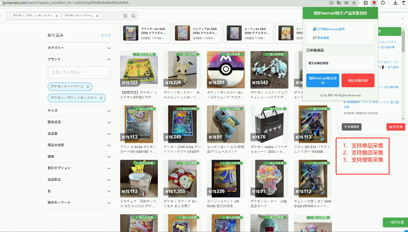408x232 pixels.
Task: Open the Google Translate toolbar icon
Action: tap(339, 3)
